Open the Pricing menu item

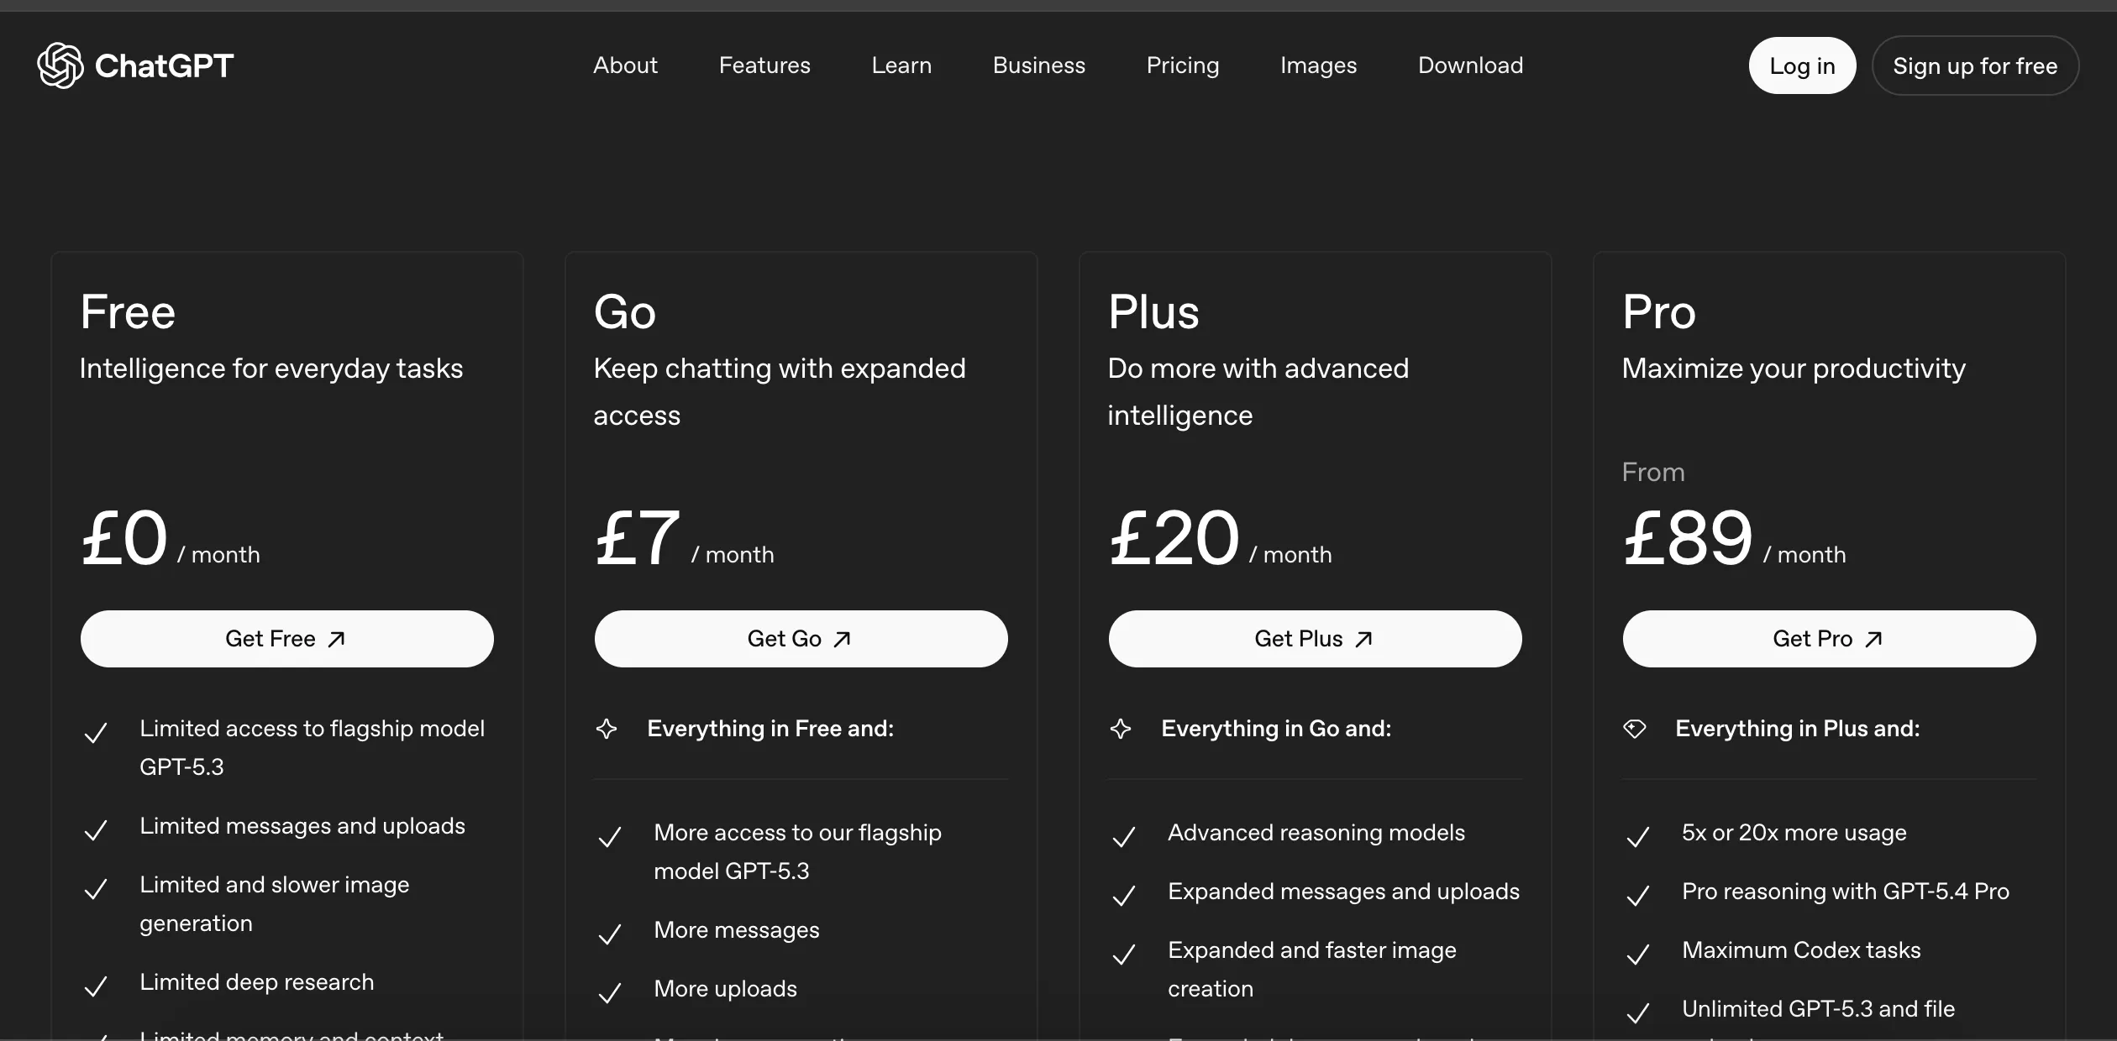click(1183, 65)
